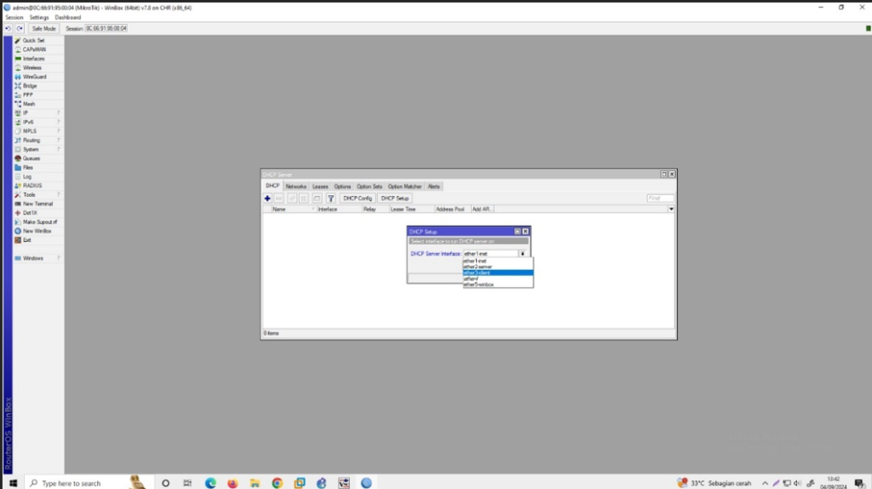The height and width of the screenshot is (489, 872).
Task: Click the comment icon in DHCP Server toolbar
Action: click(x=317, y=198)
